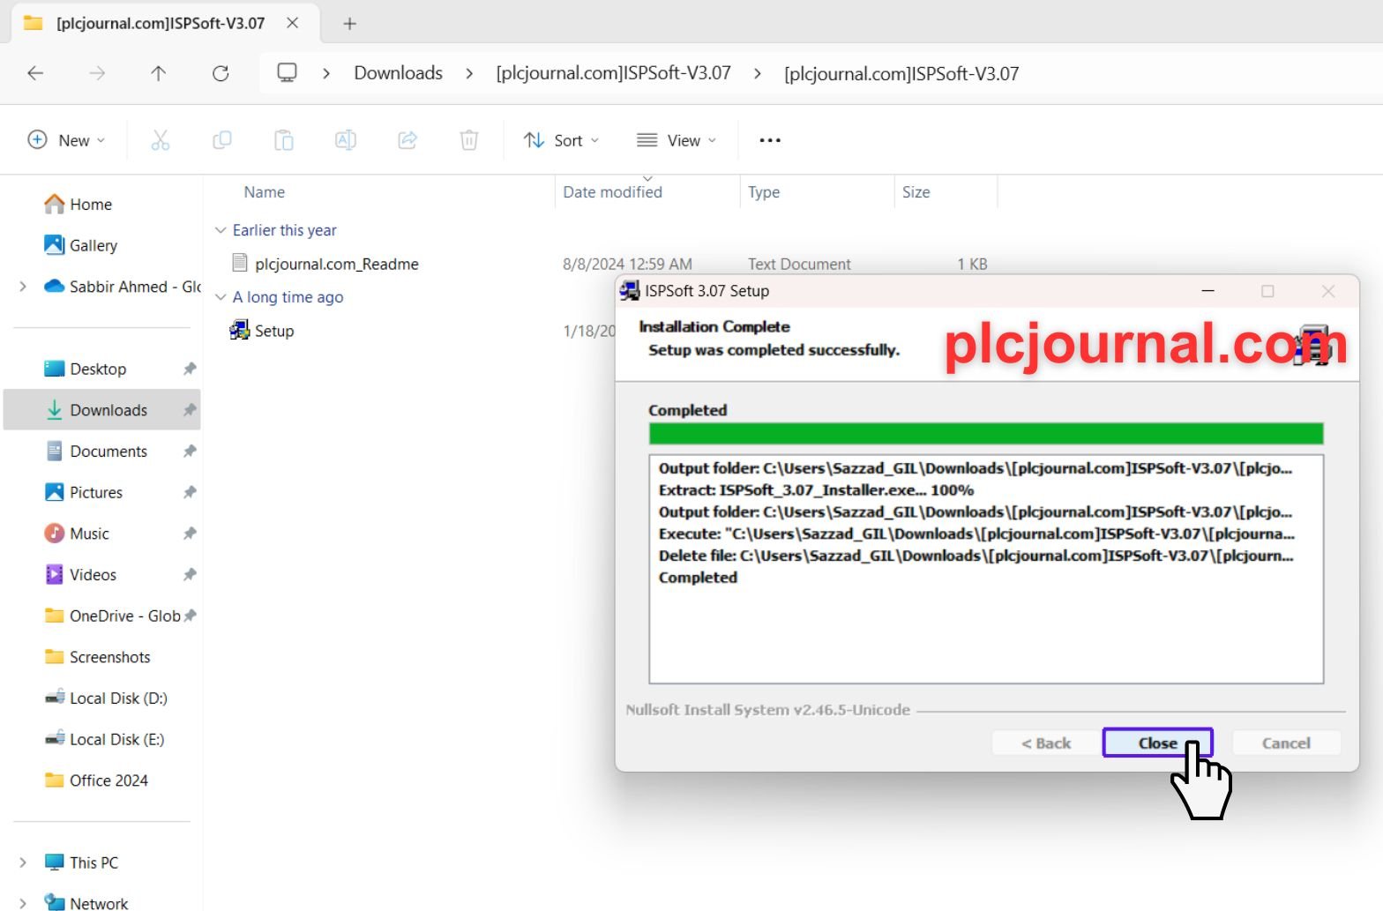Click the Setup application file icon
The height and width of the screenshot is (911, 1383).
point(239,331)
